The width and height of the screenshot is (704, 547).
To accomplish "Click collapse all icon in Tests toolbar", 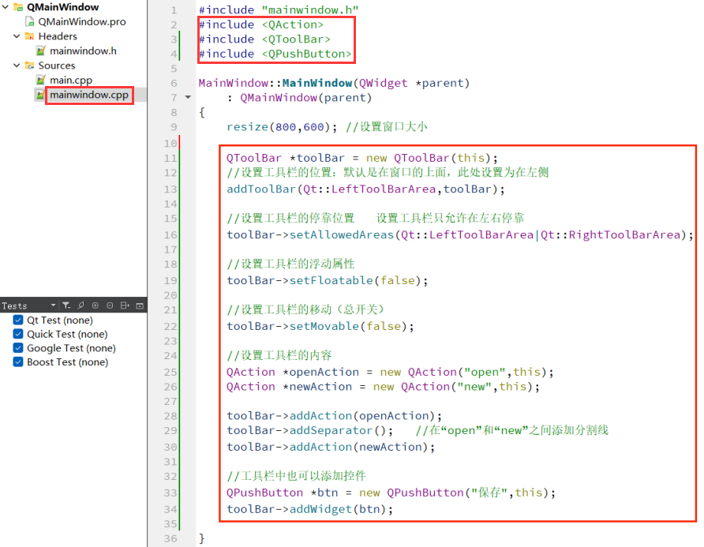I will click(110, 305).
